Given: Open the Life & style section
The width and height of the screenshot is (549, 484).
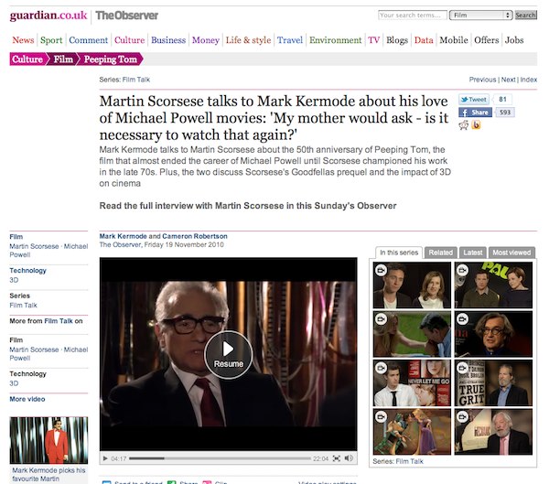Looking at the screenshot, I should [x=248, y=40].
